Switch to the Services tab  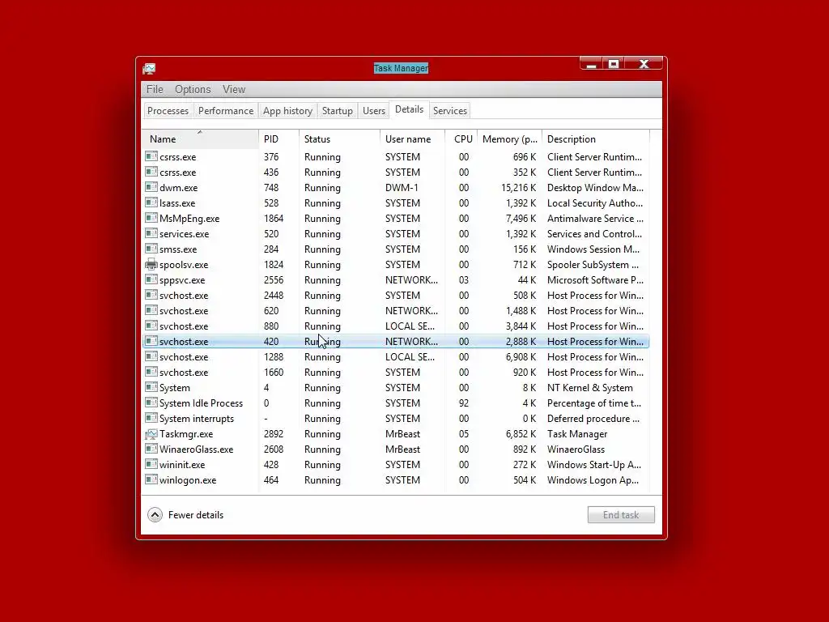pyautogui.click(x=450, y=110)
